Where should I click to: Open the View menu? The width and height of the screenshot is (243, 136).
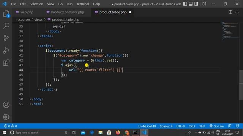pos(50,4)
